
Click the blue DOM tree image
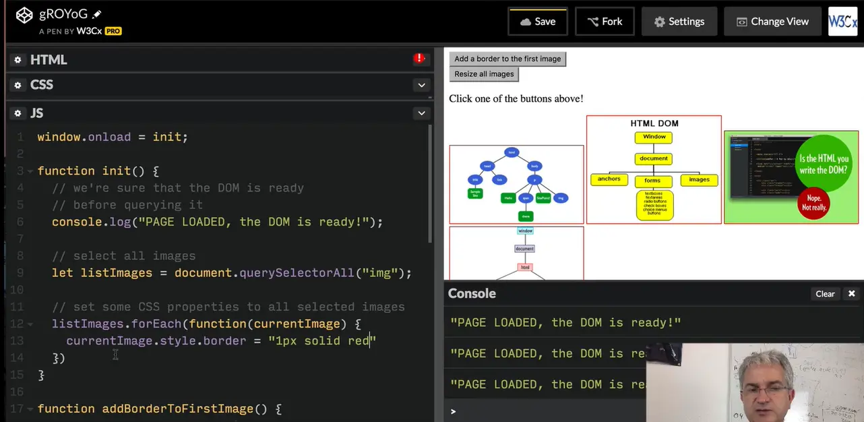tap(516, 184)
